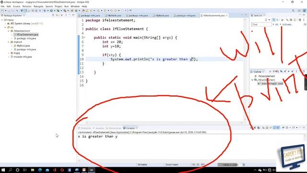The width and height of the screenshot is (307, 173).
Task: Click the Find field in Task List
Action: tap(261, 25)
